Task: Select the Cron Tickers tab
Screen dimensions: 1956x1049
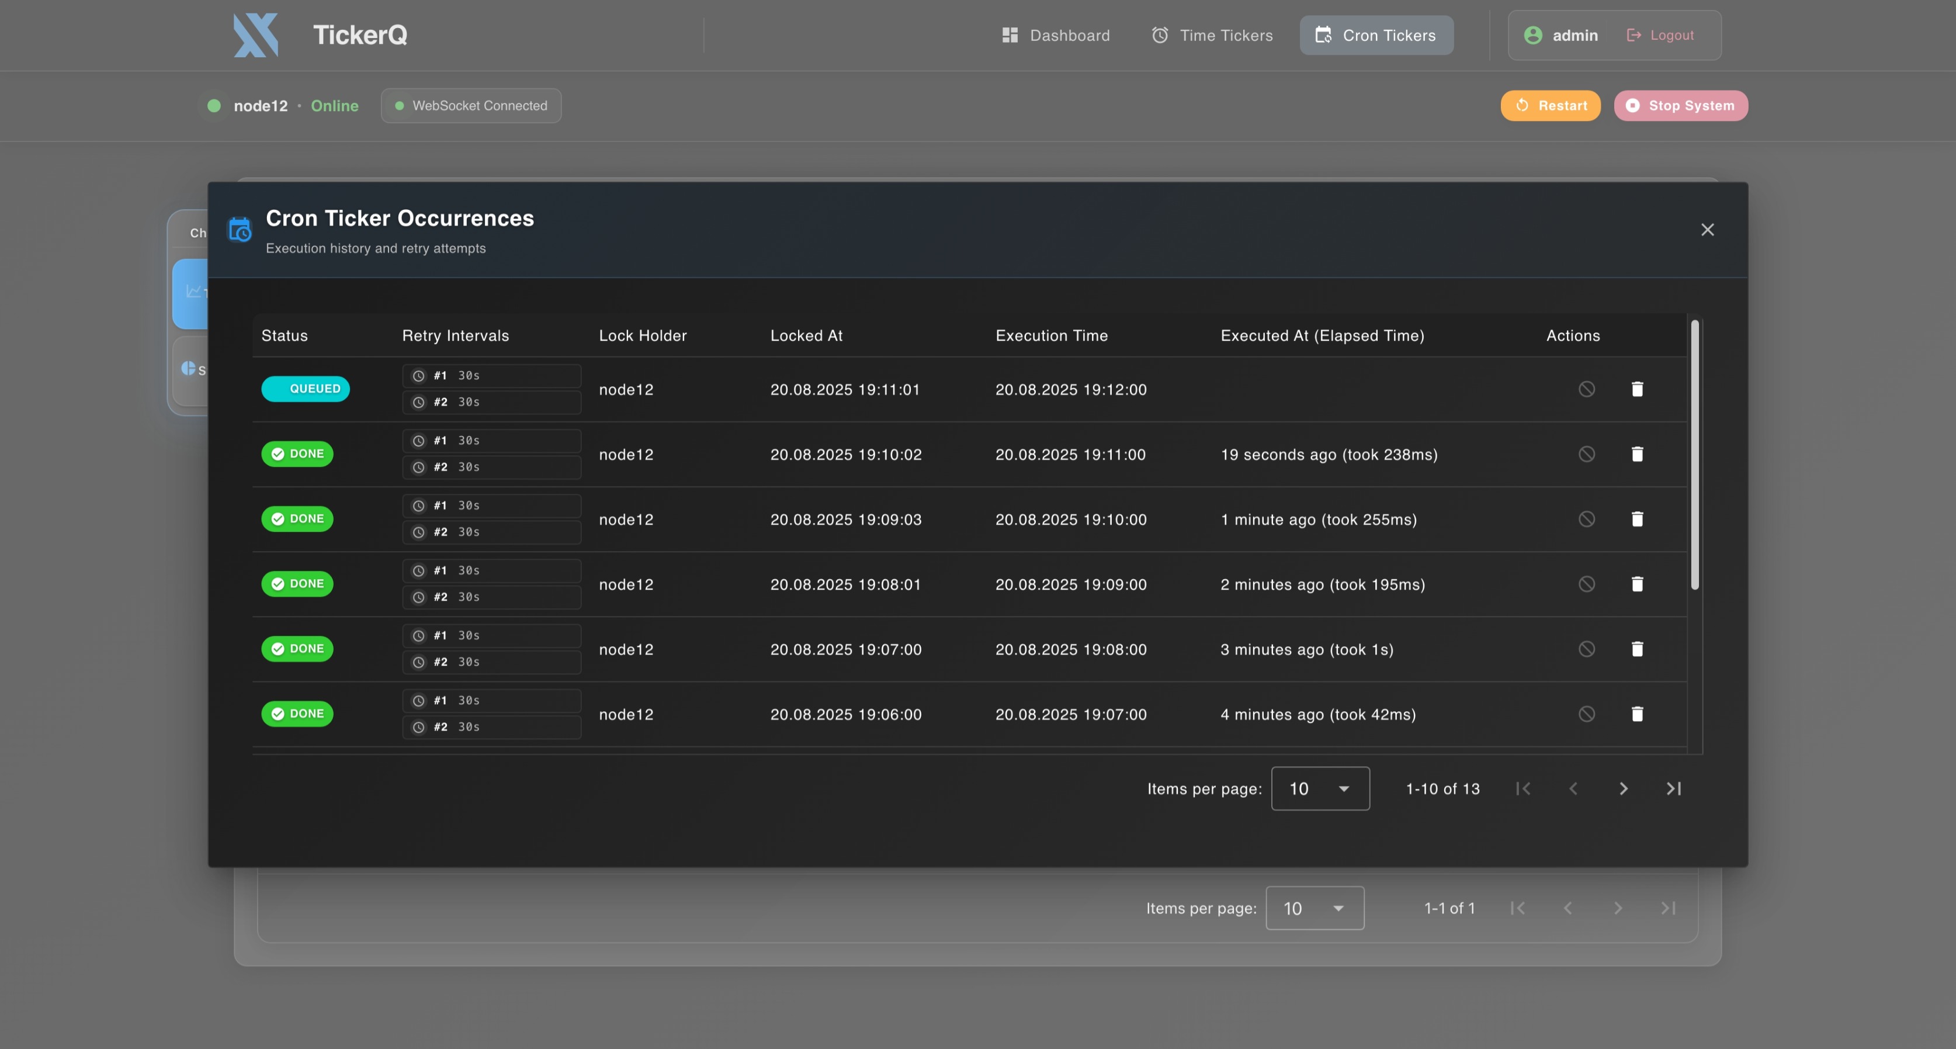Action: [1376, 35]
